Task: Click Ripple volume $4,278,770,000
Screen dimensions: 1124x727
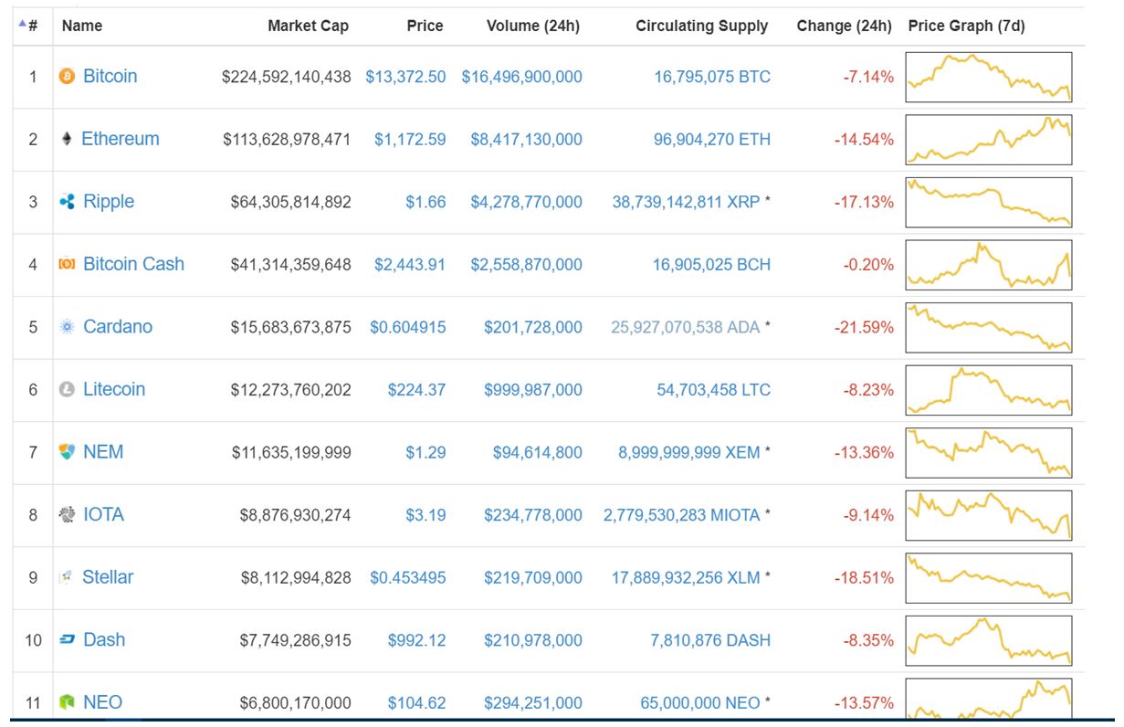Action: (x=526, y=202)
